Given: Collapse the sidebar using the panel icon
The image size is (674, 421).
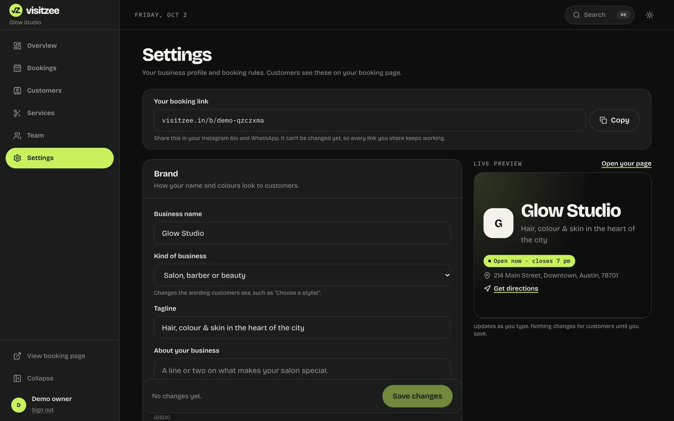Looking at the screenshot, I should pos(17,378).
